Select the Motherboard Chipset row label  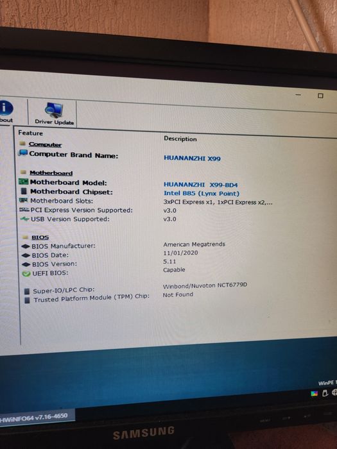[x=71, y=192]
